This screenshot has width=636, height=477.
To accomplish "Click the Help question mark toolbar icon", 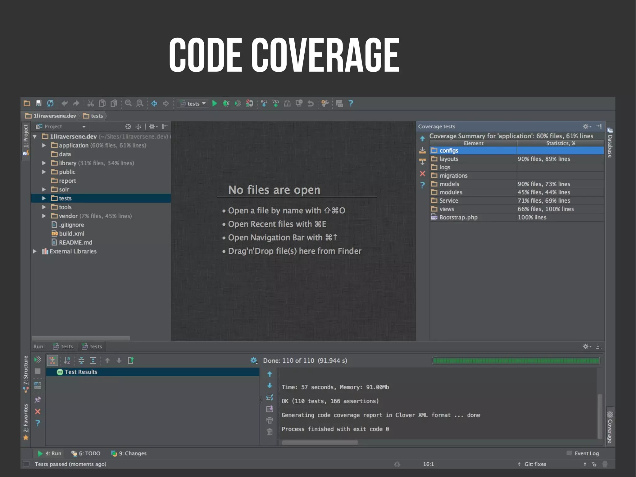I will tap(351, 103).
